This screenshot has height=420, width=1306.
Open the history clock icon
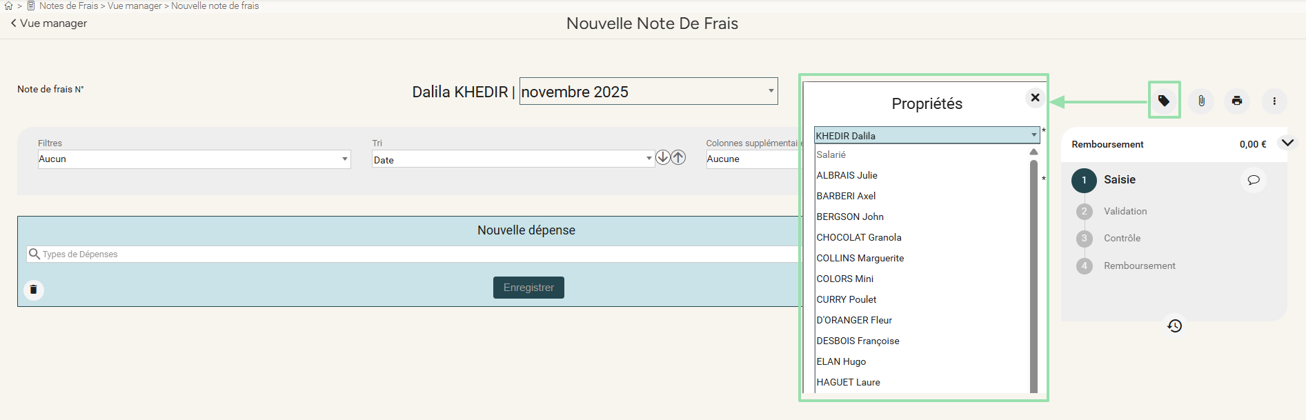pos(1175,326)
